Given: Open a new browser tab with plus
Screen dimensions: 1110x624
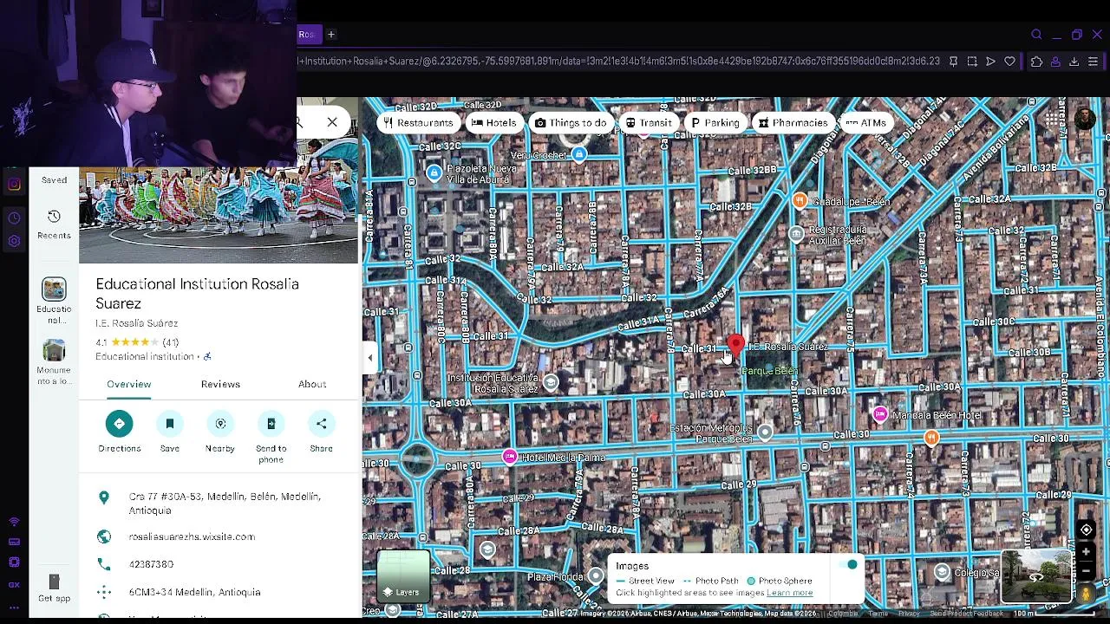Looking at the screenshot, I should coord(330,35).
